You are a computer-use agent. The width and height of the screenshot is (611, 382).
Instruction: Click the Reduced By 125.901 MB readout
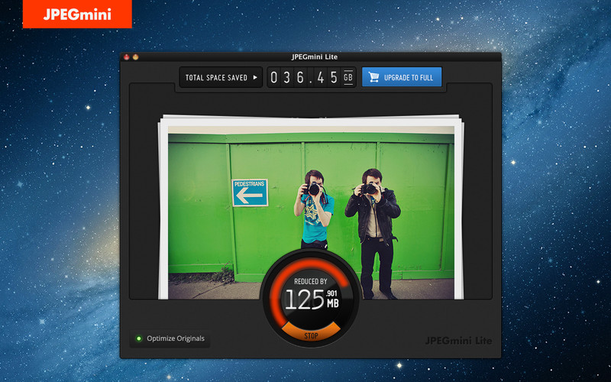click(x=311, y=294)
